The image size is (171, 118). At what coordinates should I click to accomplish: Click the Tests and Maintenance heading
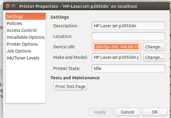(x=75, y=78)
